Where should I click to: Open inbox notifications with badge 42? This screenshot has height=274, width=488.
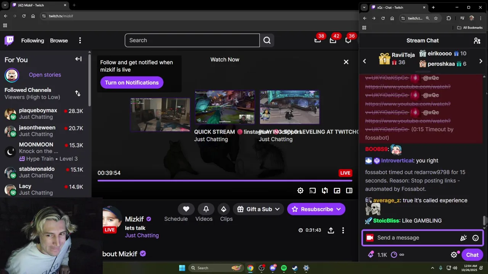coord(333,40)
